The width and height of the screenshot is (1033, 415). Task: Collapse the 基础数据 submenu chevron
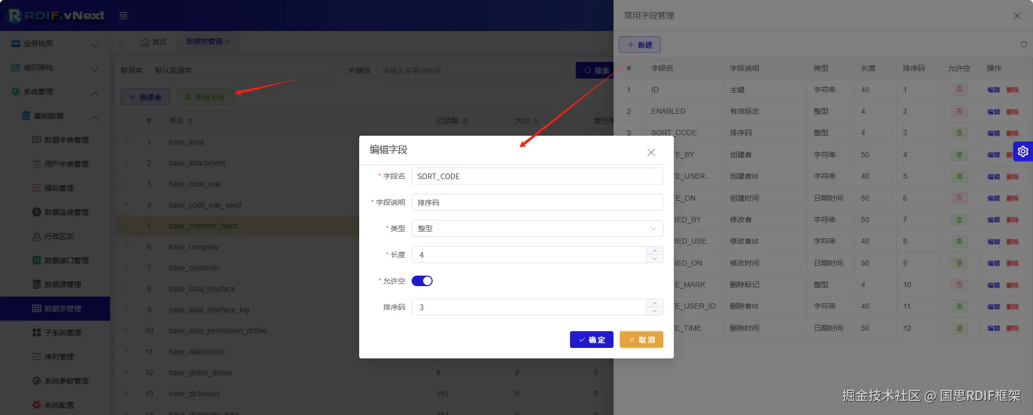coord(94,118)
